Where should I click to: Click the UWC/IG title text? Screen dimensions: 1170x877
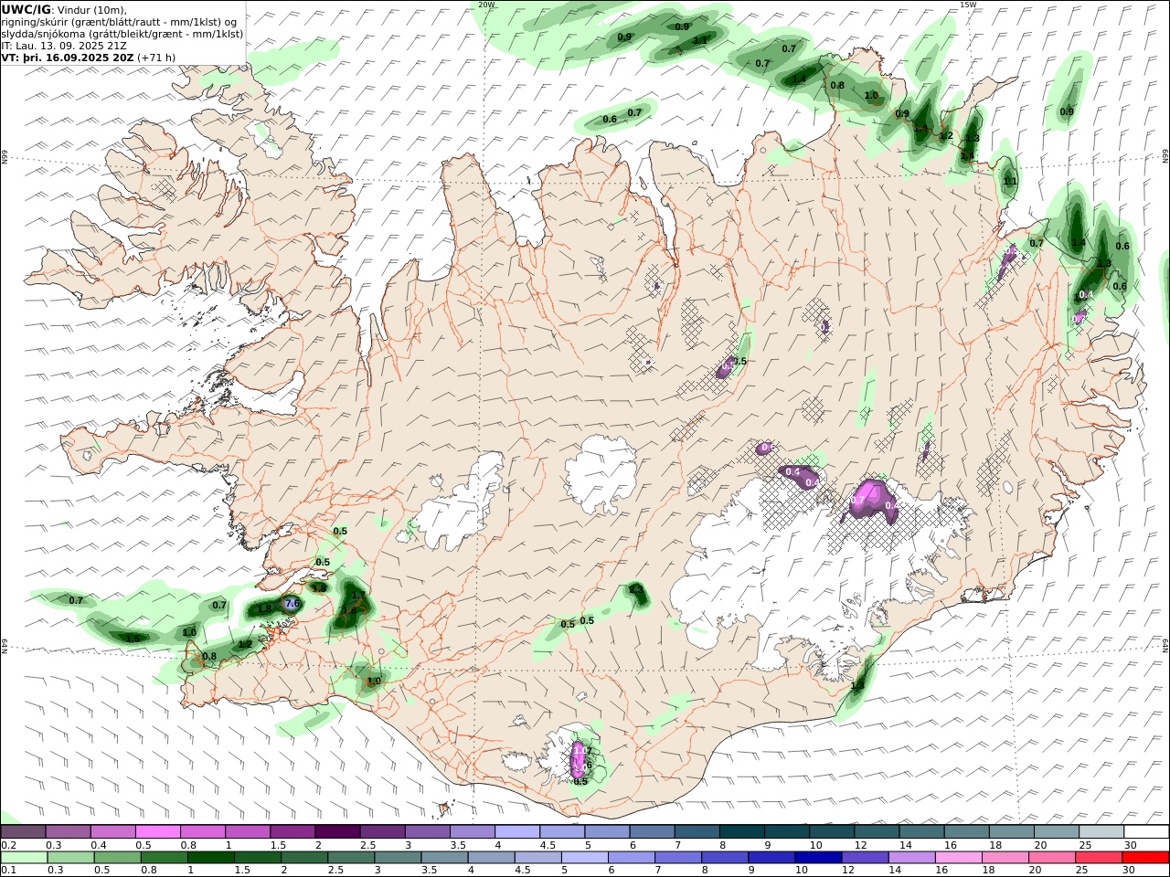26,10
